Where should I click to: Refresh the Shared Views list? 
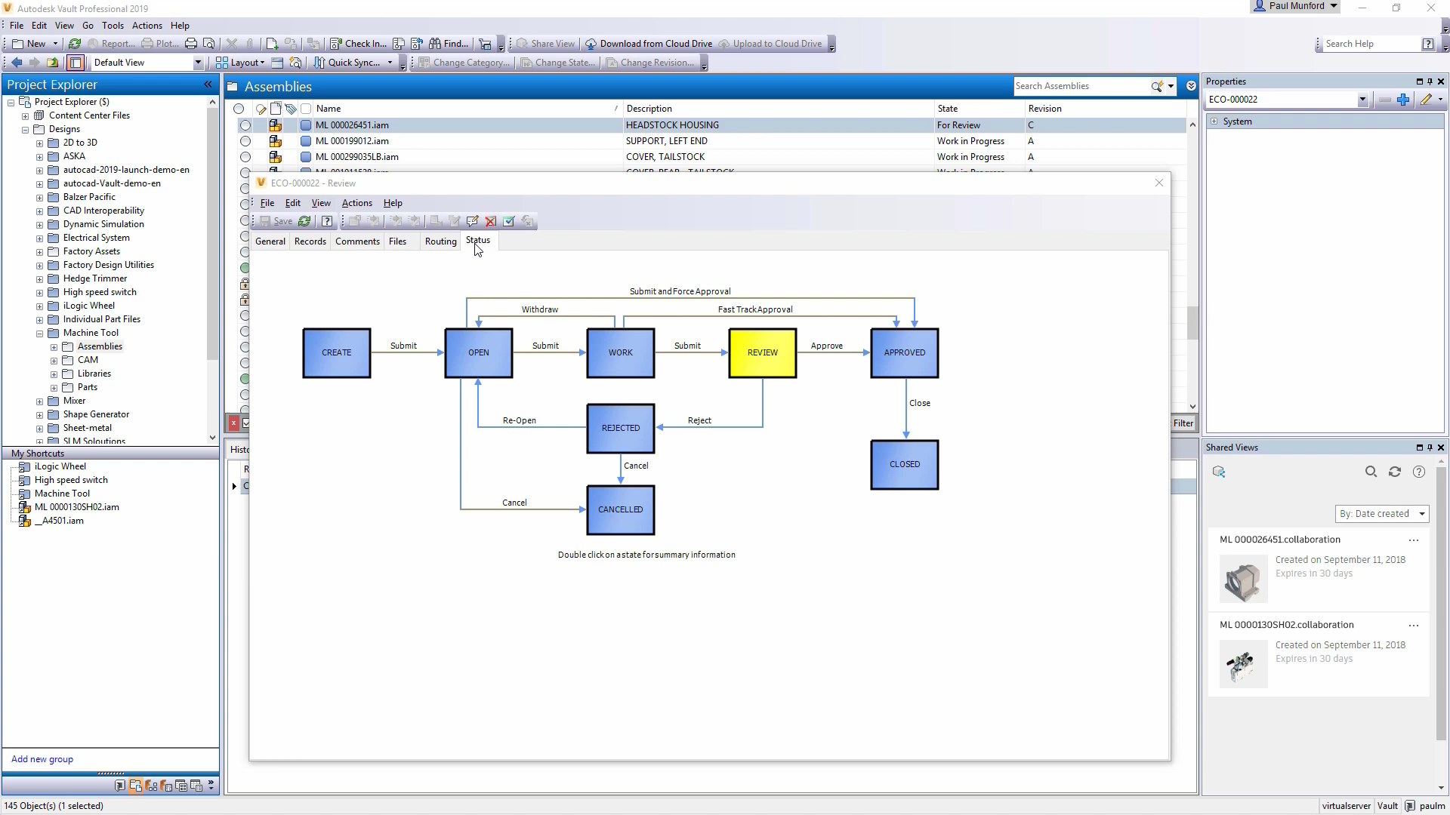point(1395,472)
